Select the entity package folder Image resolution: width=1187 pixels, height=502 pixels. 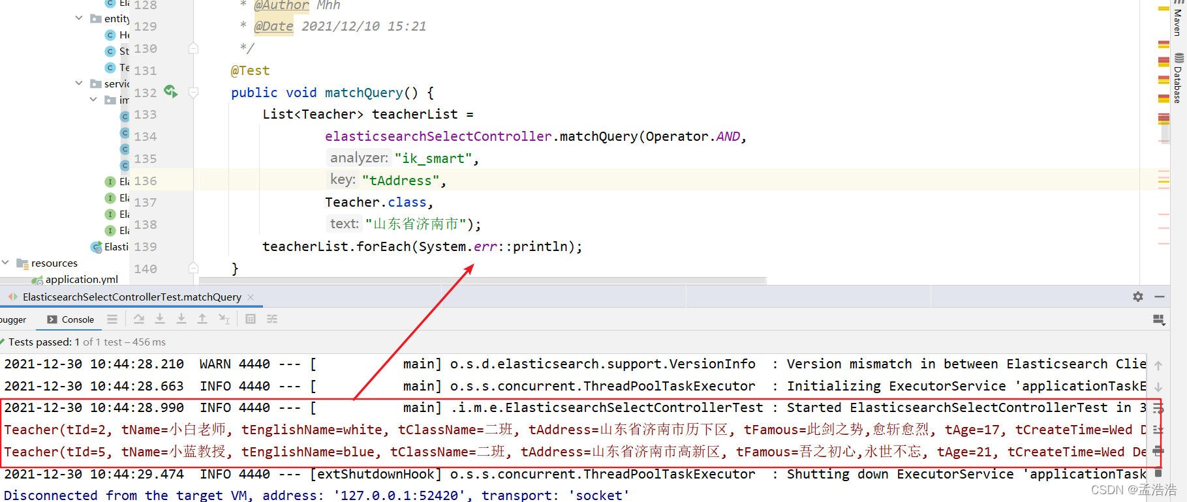[x=110, y=18]
